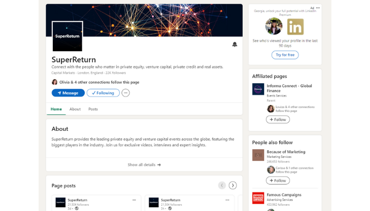Viewport: 370px width, 211px height.
Task: Open the first post's three-dot menu
Action: (x=134, y=200)
